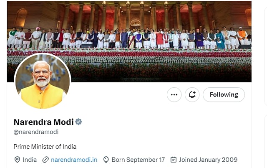Viewport: 267px width, 168px height.
Task: Open the narendramodi.in website link
Action: 74,160
